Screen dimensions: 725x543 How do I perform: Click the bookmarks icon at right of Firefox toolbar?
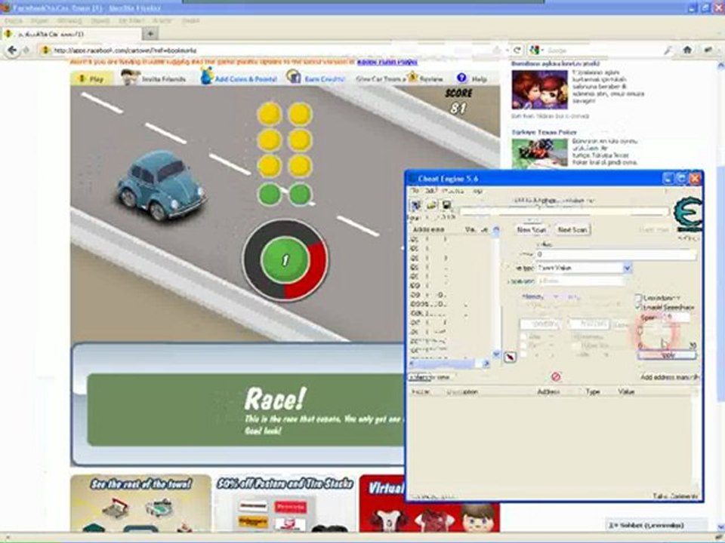click(x=708, y=50)
